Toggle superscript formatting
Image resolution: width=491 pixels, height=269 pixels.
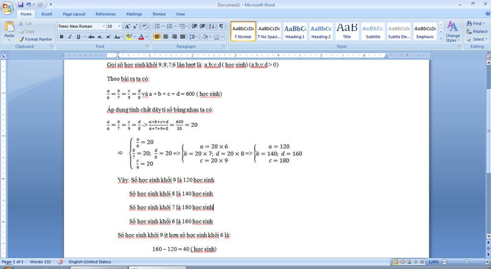(108, 37)
